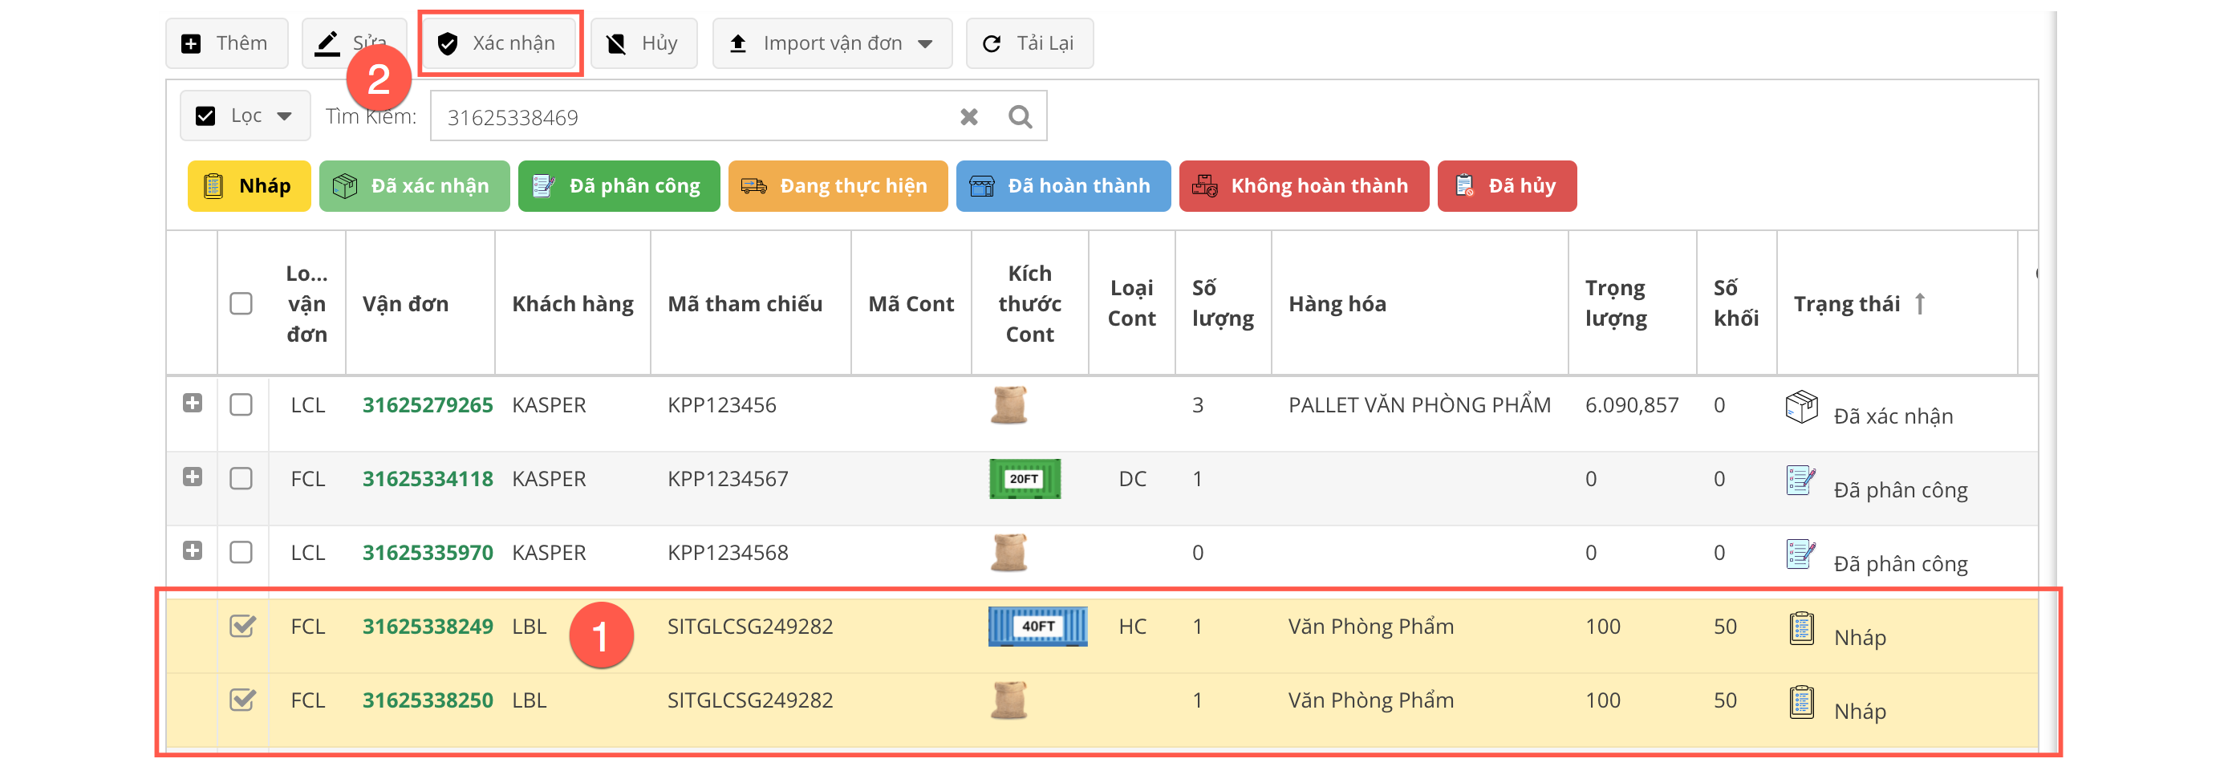Click the 40FT container icon
2232x775 pixels.
1037,626
